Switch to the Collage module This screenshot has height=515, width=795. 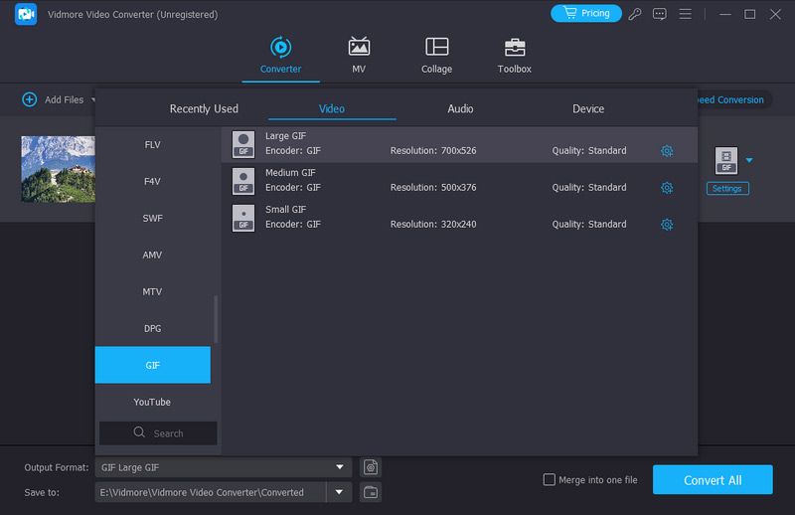click(436, 48)
